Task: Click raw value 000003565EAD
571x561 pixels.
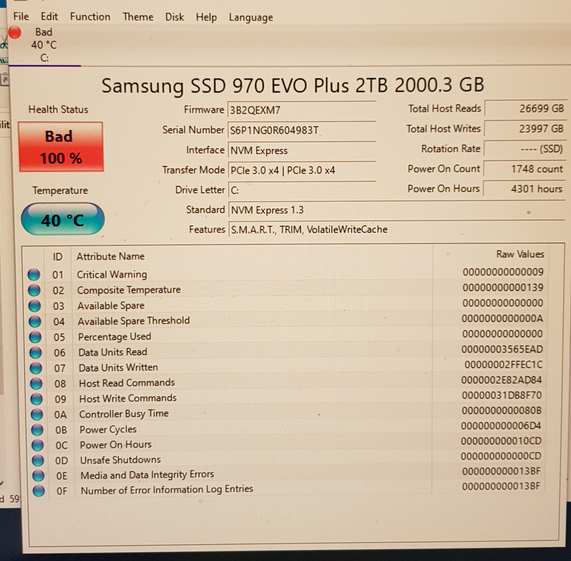Action: tap(502, 349)
